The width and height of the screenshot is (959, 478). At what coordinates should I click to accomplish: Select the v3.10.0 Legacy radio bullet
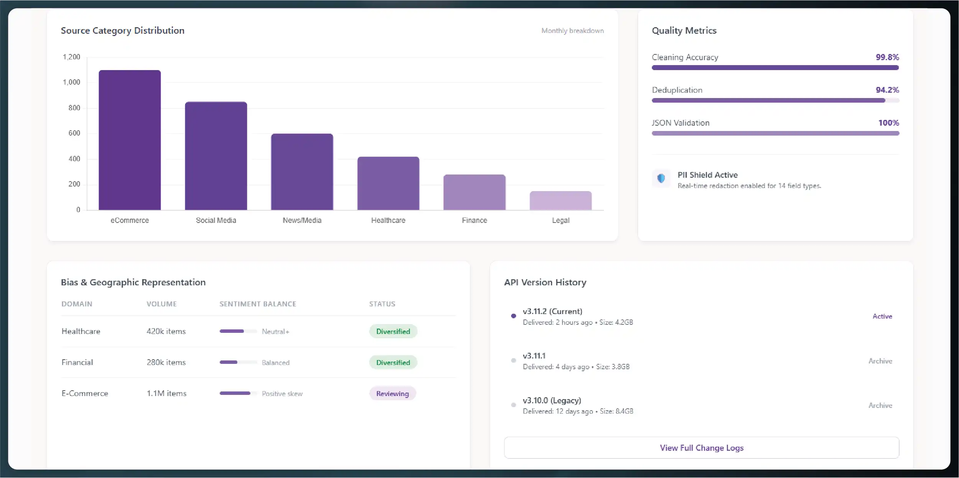tap(514, 405)
